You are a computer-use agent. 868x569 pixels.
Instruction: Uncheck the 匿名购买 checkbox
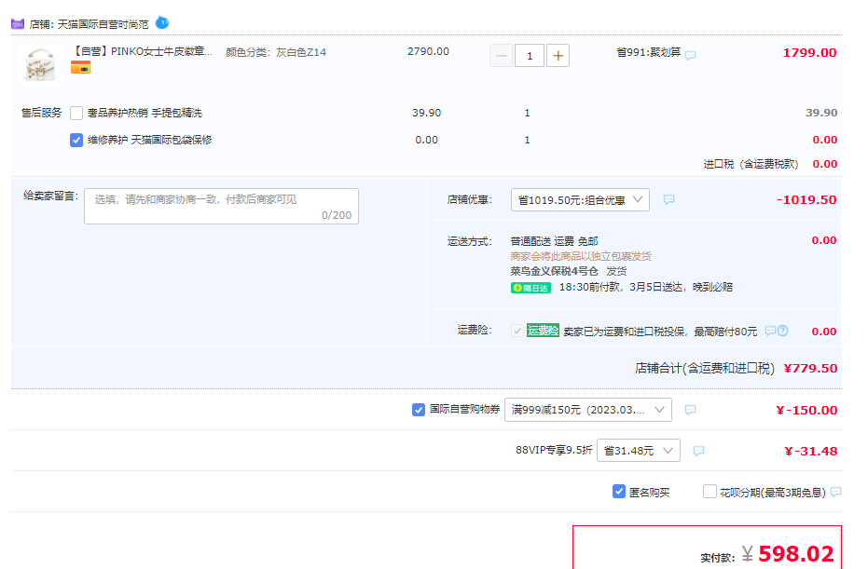click(x=619, y=491)
